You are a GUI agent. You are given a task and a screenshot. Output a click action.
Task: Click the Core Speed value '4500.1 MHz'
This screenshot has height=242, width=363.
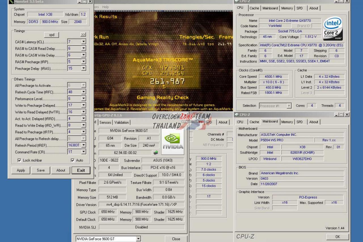[x=273, y=77]
